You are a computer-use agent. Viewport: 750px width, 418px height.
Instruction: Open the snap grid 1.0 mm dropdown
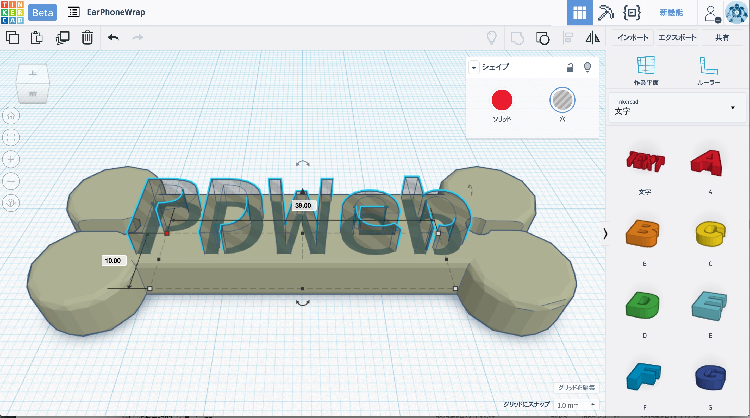click(576, 405)
